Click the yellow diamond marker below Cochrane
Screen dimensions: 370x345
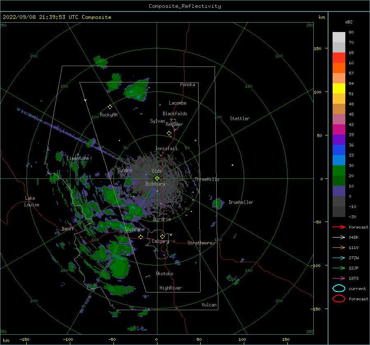[141, 237]
